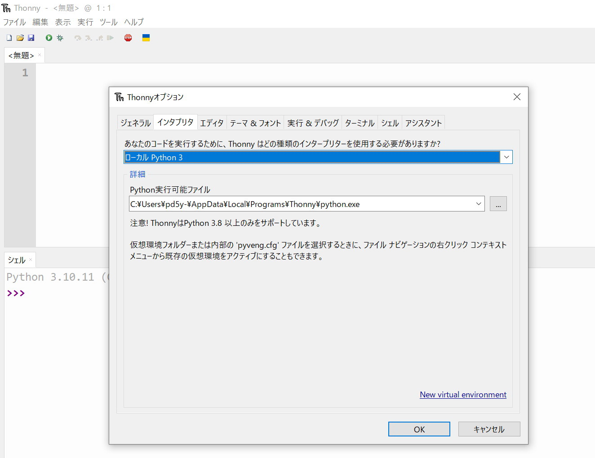This screenshot has height=458, width=595.
Task: Open the ヘルプ menu
Action: tap(134, 22)
